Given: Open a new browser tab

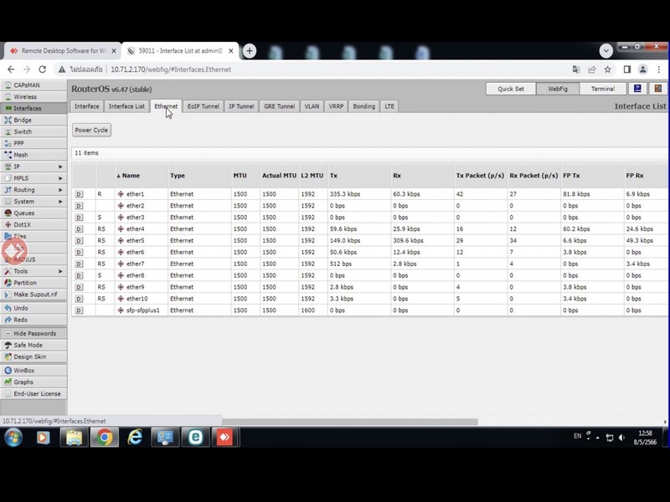Looking at the screenshot, I should (250, 51).
